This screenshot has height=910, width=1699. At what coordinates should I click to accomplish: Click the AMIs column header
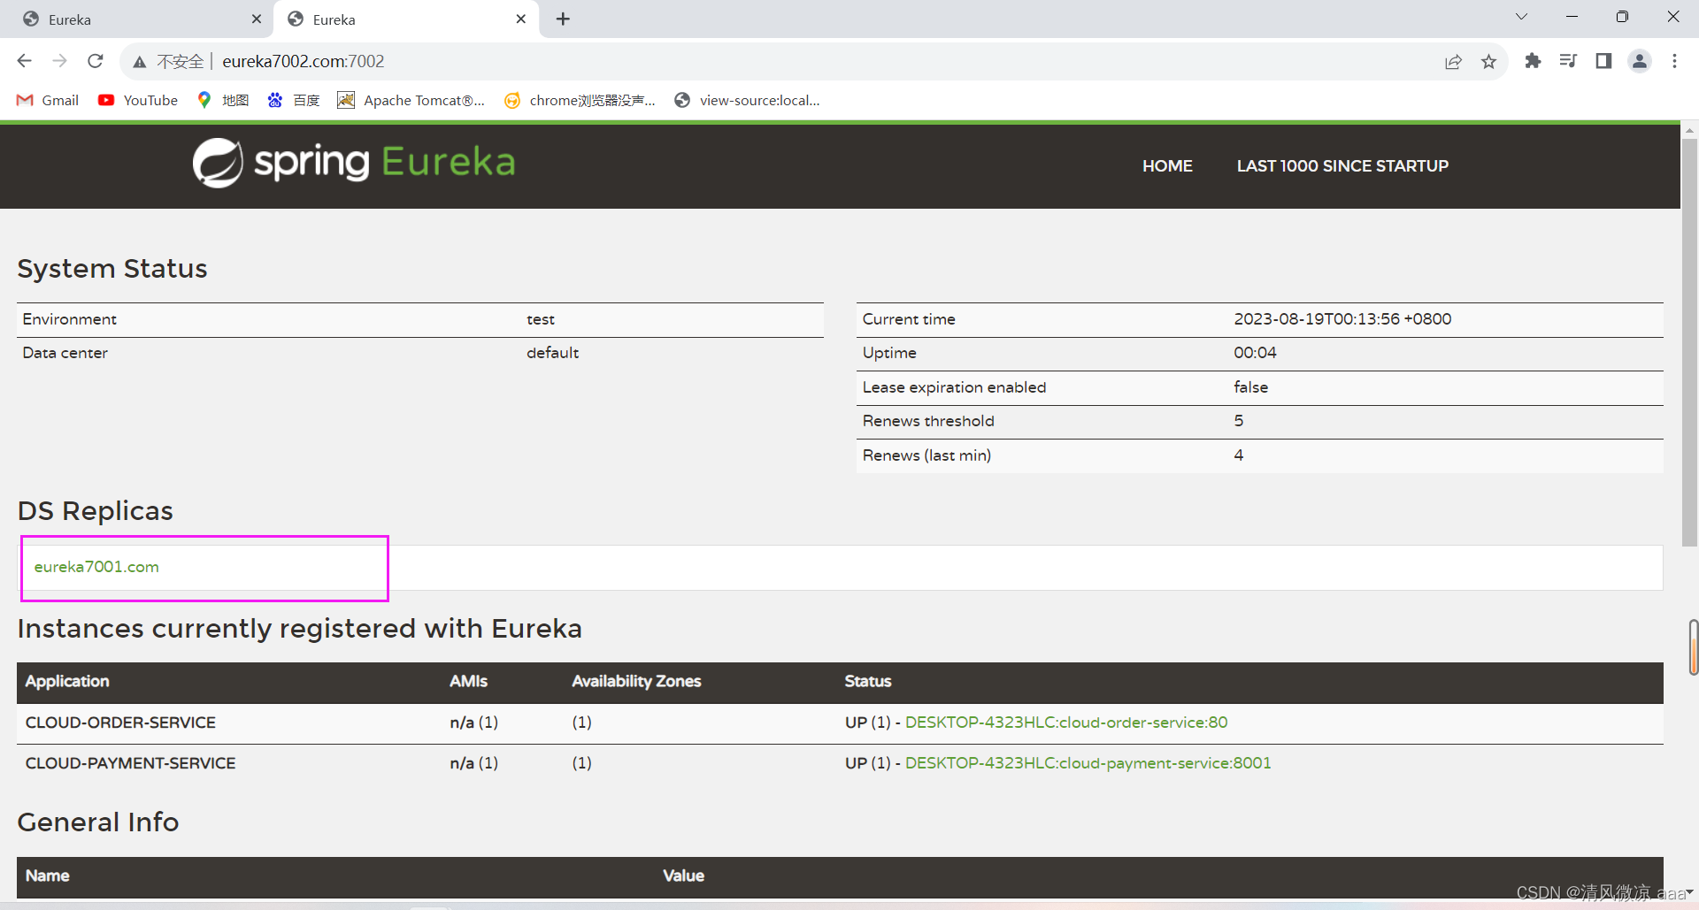pos(468,682)
